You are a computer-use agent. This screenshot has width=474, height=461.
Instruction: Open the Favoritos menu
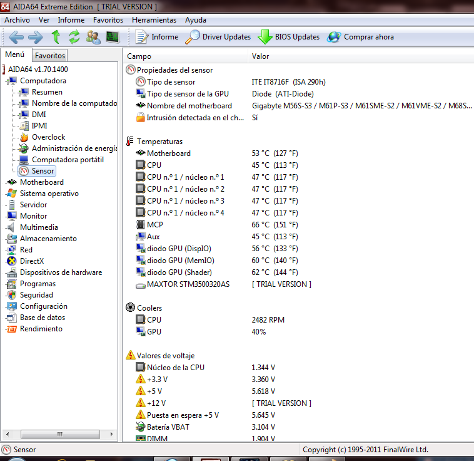point(108,20)
